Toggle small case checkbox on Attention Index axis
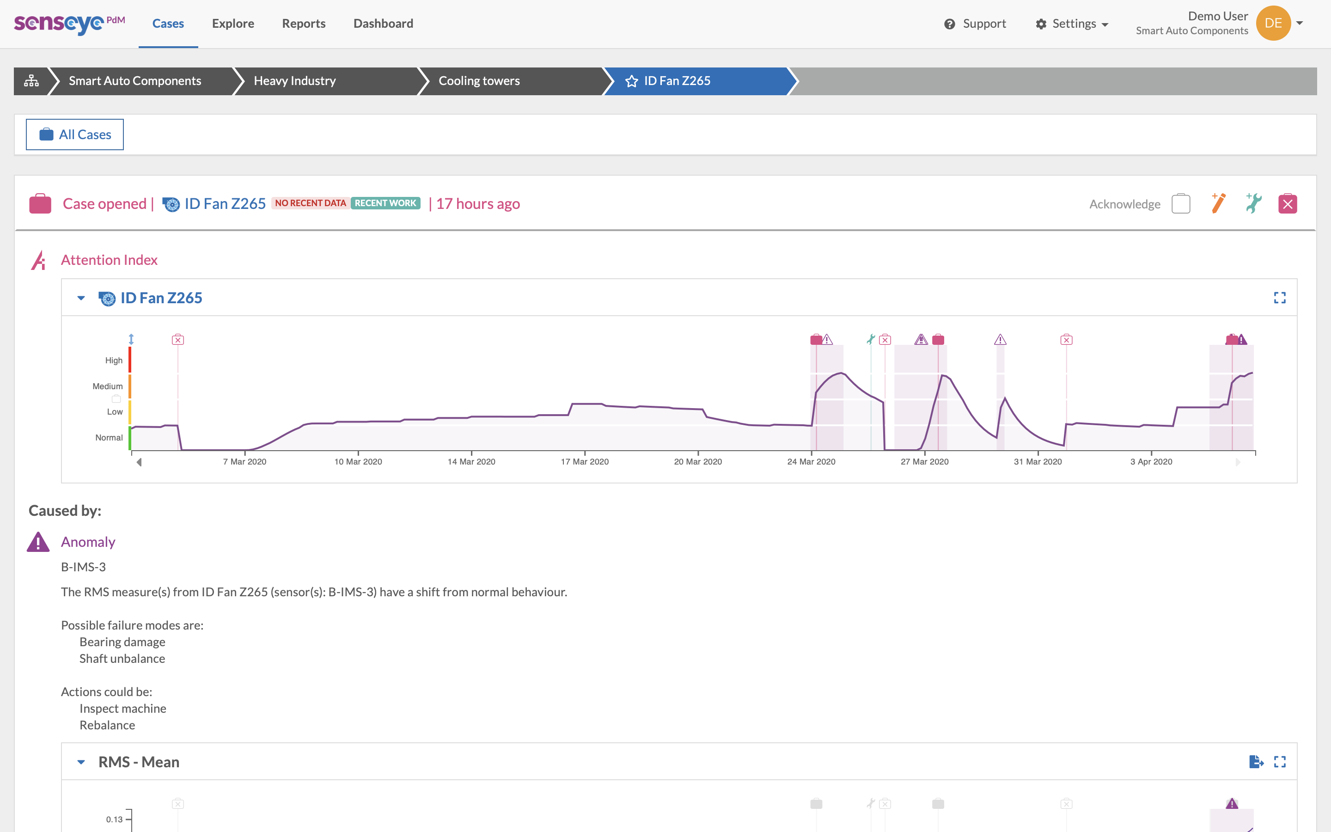The image size is (1331, 832). pos(116,399)
